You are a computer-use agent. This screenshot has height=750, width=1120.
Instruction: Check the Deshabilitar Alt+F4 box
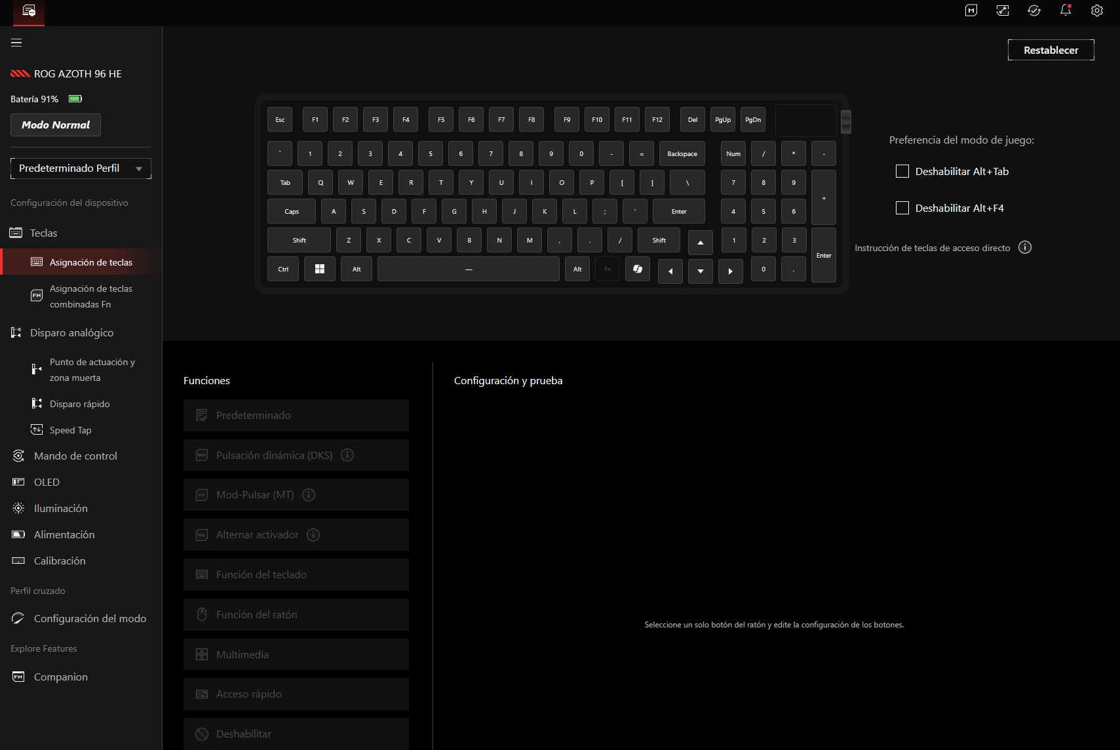point(902,208)
